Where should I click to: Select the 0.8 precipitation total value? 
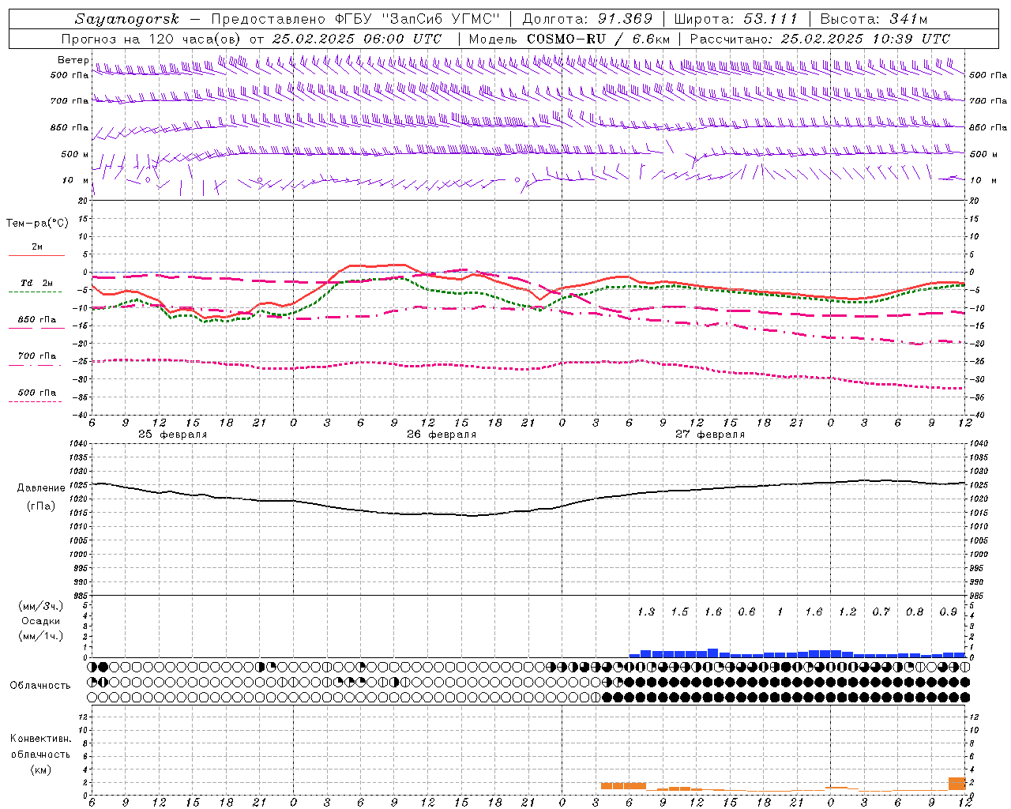[x=915, y=611]
